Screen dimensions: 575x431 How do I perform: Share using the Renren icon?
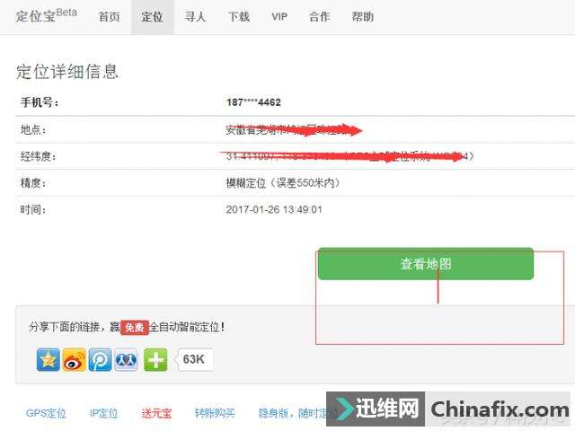pos(126,359)
